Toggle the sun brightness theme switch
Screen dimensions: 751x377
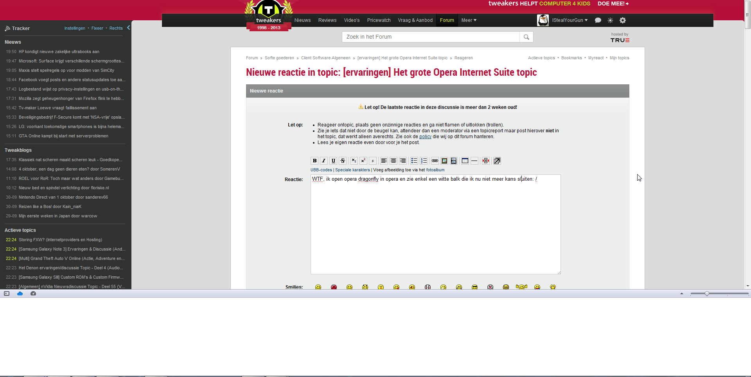pos(610,20)
